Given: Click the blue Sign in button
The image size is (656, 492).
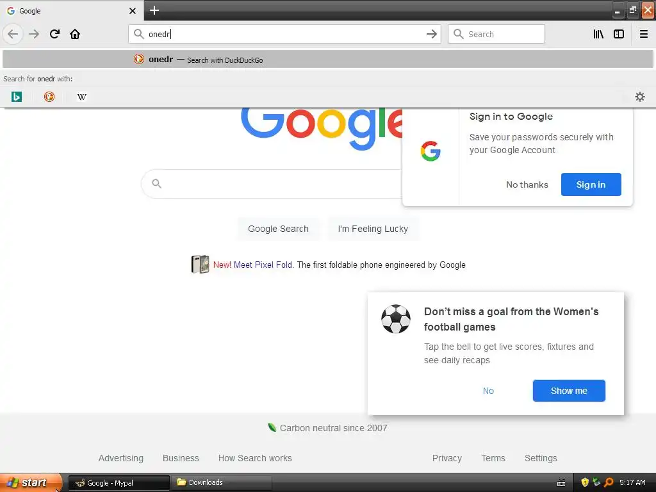Looking at the screenshot, I should tap(591, 184).
